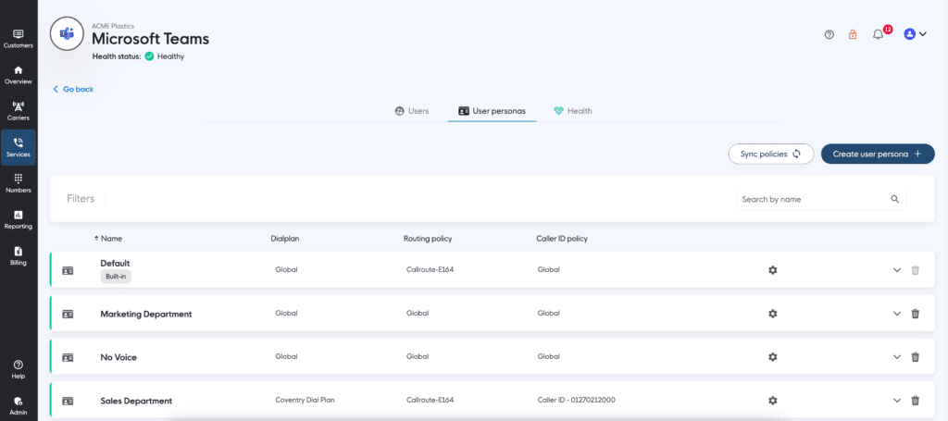Viewport: 948px width, 421px height.
Task: Click the Built-in badge under Default
Action: pyautogui.click(x=116, y=276)
